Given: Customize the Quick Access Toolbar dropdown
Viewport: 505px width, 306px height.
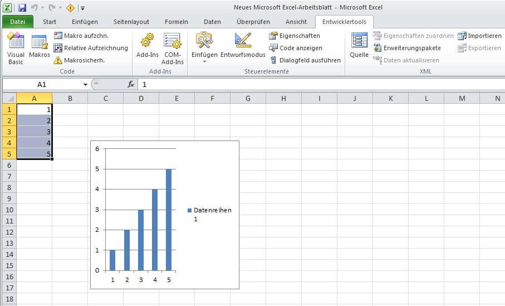Looking at the screenshot, I should point(82,8).
